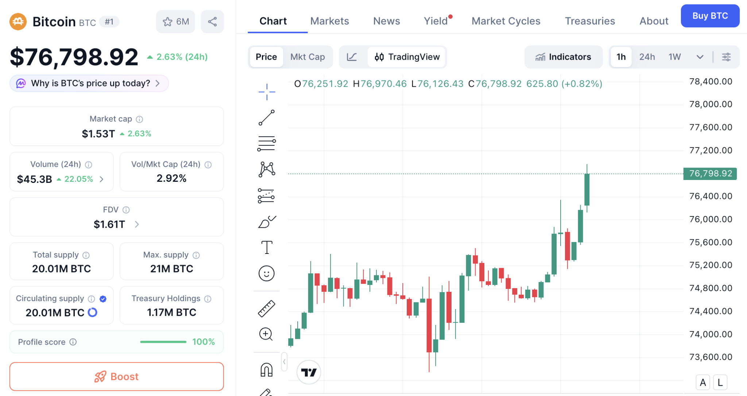Toggle the magnet snapping mode

click(267, 370)
